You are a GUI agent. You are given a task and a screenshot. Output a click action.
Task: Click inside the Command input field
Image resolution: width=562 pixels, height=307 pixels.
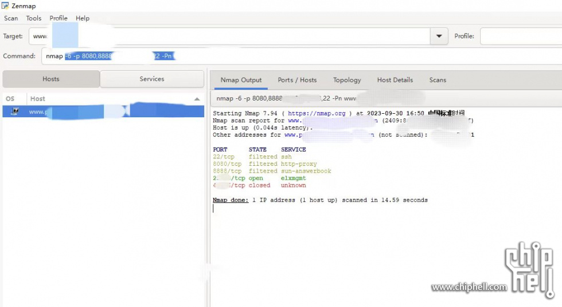point(302,56)
